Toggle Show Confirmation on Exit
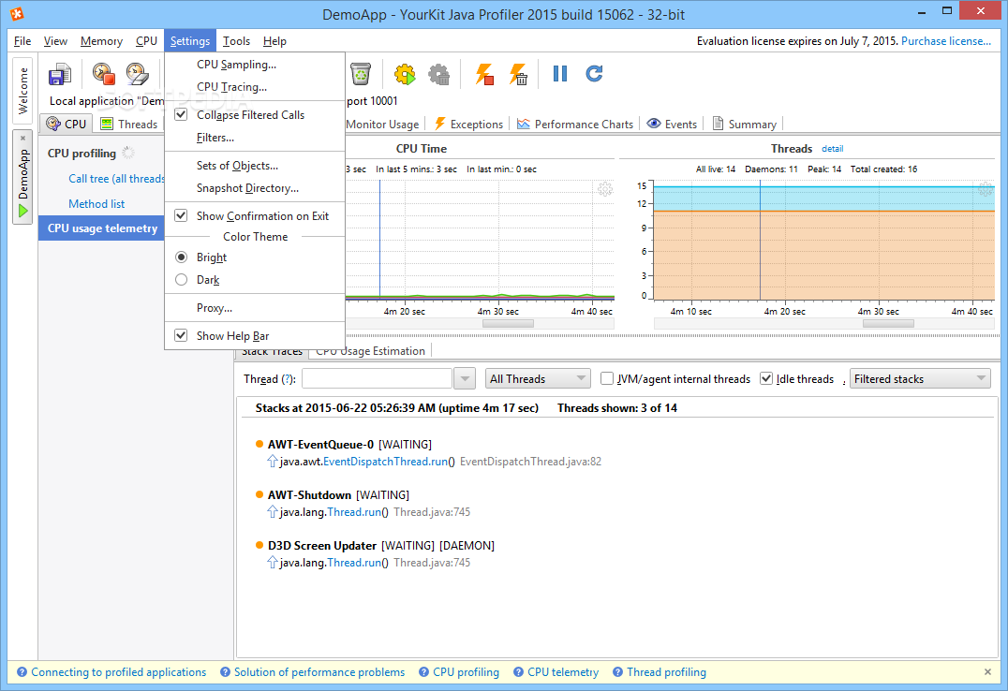This screenshot has width=1008, height=691. coord(182,215)
